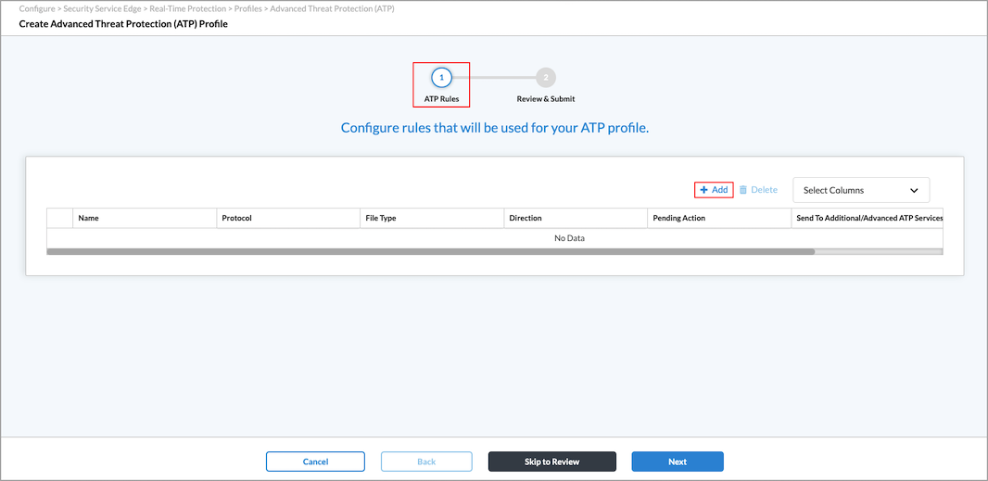Click the plus icon to add a rule
Viewport: 988px width, 481px height.
703,190
